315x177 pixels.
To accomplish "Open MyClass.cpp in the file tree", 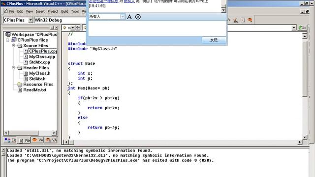I will (42, 57).
